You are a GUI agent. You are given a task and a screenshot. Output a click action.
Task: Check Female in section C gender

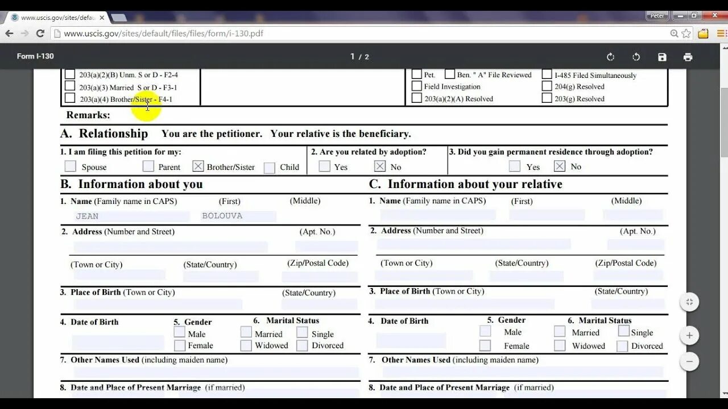[485, 345]
